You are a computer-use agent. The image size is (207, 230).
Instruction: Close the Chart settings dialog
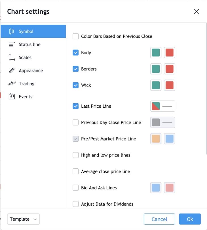click(196, 12)
